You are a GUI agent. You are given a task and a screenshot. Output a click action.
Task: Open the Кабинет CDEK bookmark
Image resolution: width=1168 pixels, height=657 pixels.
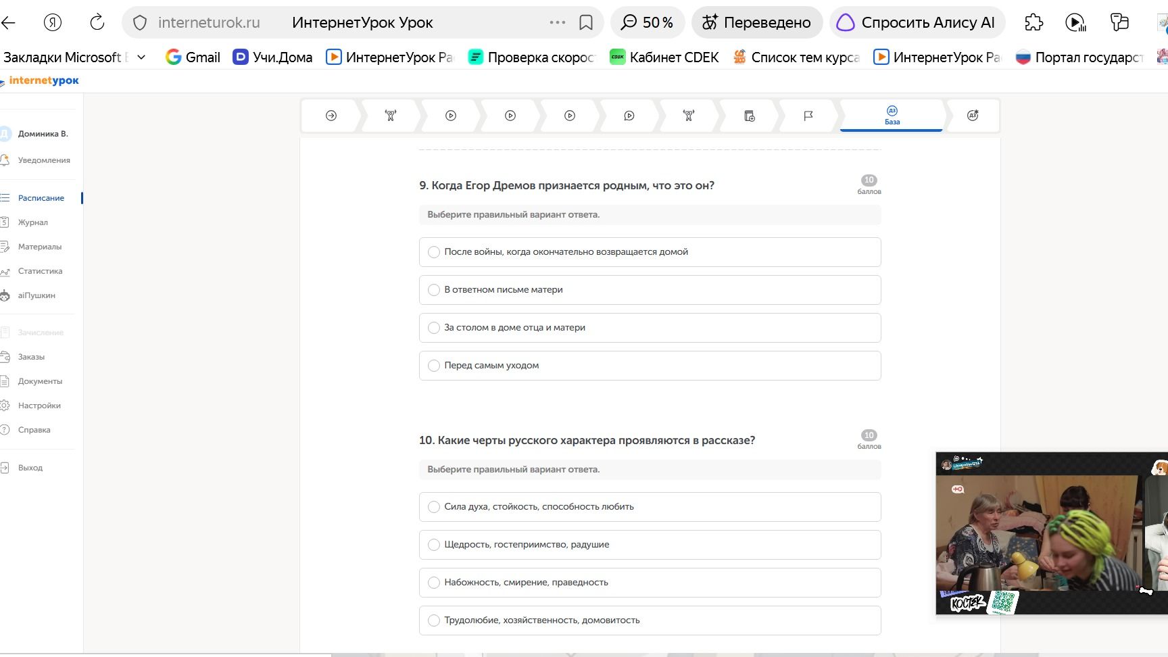point(664,57)
